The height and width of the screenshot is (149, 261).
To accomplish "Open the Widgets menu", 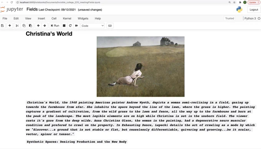I will click(83, 18).
